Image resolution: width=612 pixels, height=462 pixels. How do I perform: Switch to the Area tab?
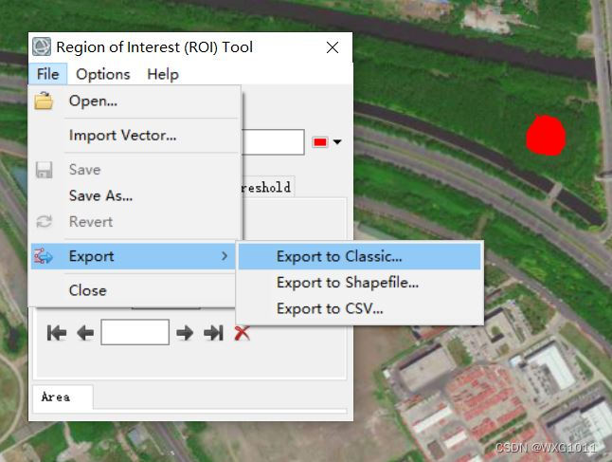(x=63, y=397)
